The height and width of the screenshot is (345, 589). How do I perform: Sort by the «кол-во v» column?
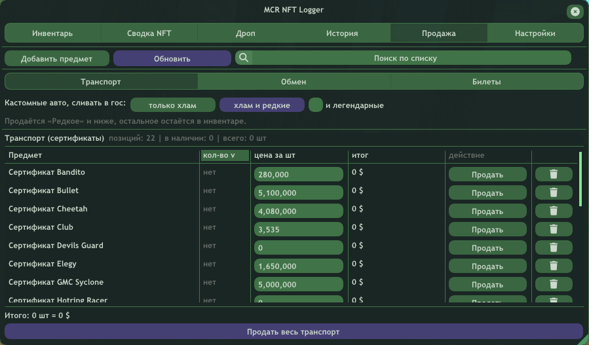(x=225, y=155)
